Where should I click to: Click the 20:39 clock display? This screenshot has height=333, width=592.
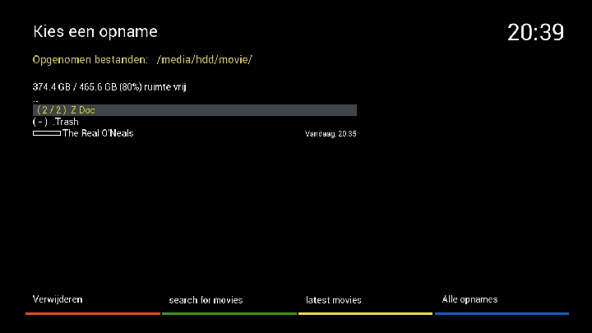tap(535, 33)
